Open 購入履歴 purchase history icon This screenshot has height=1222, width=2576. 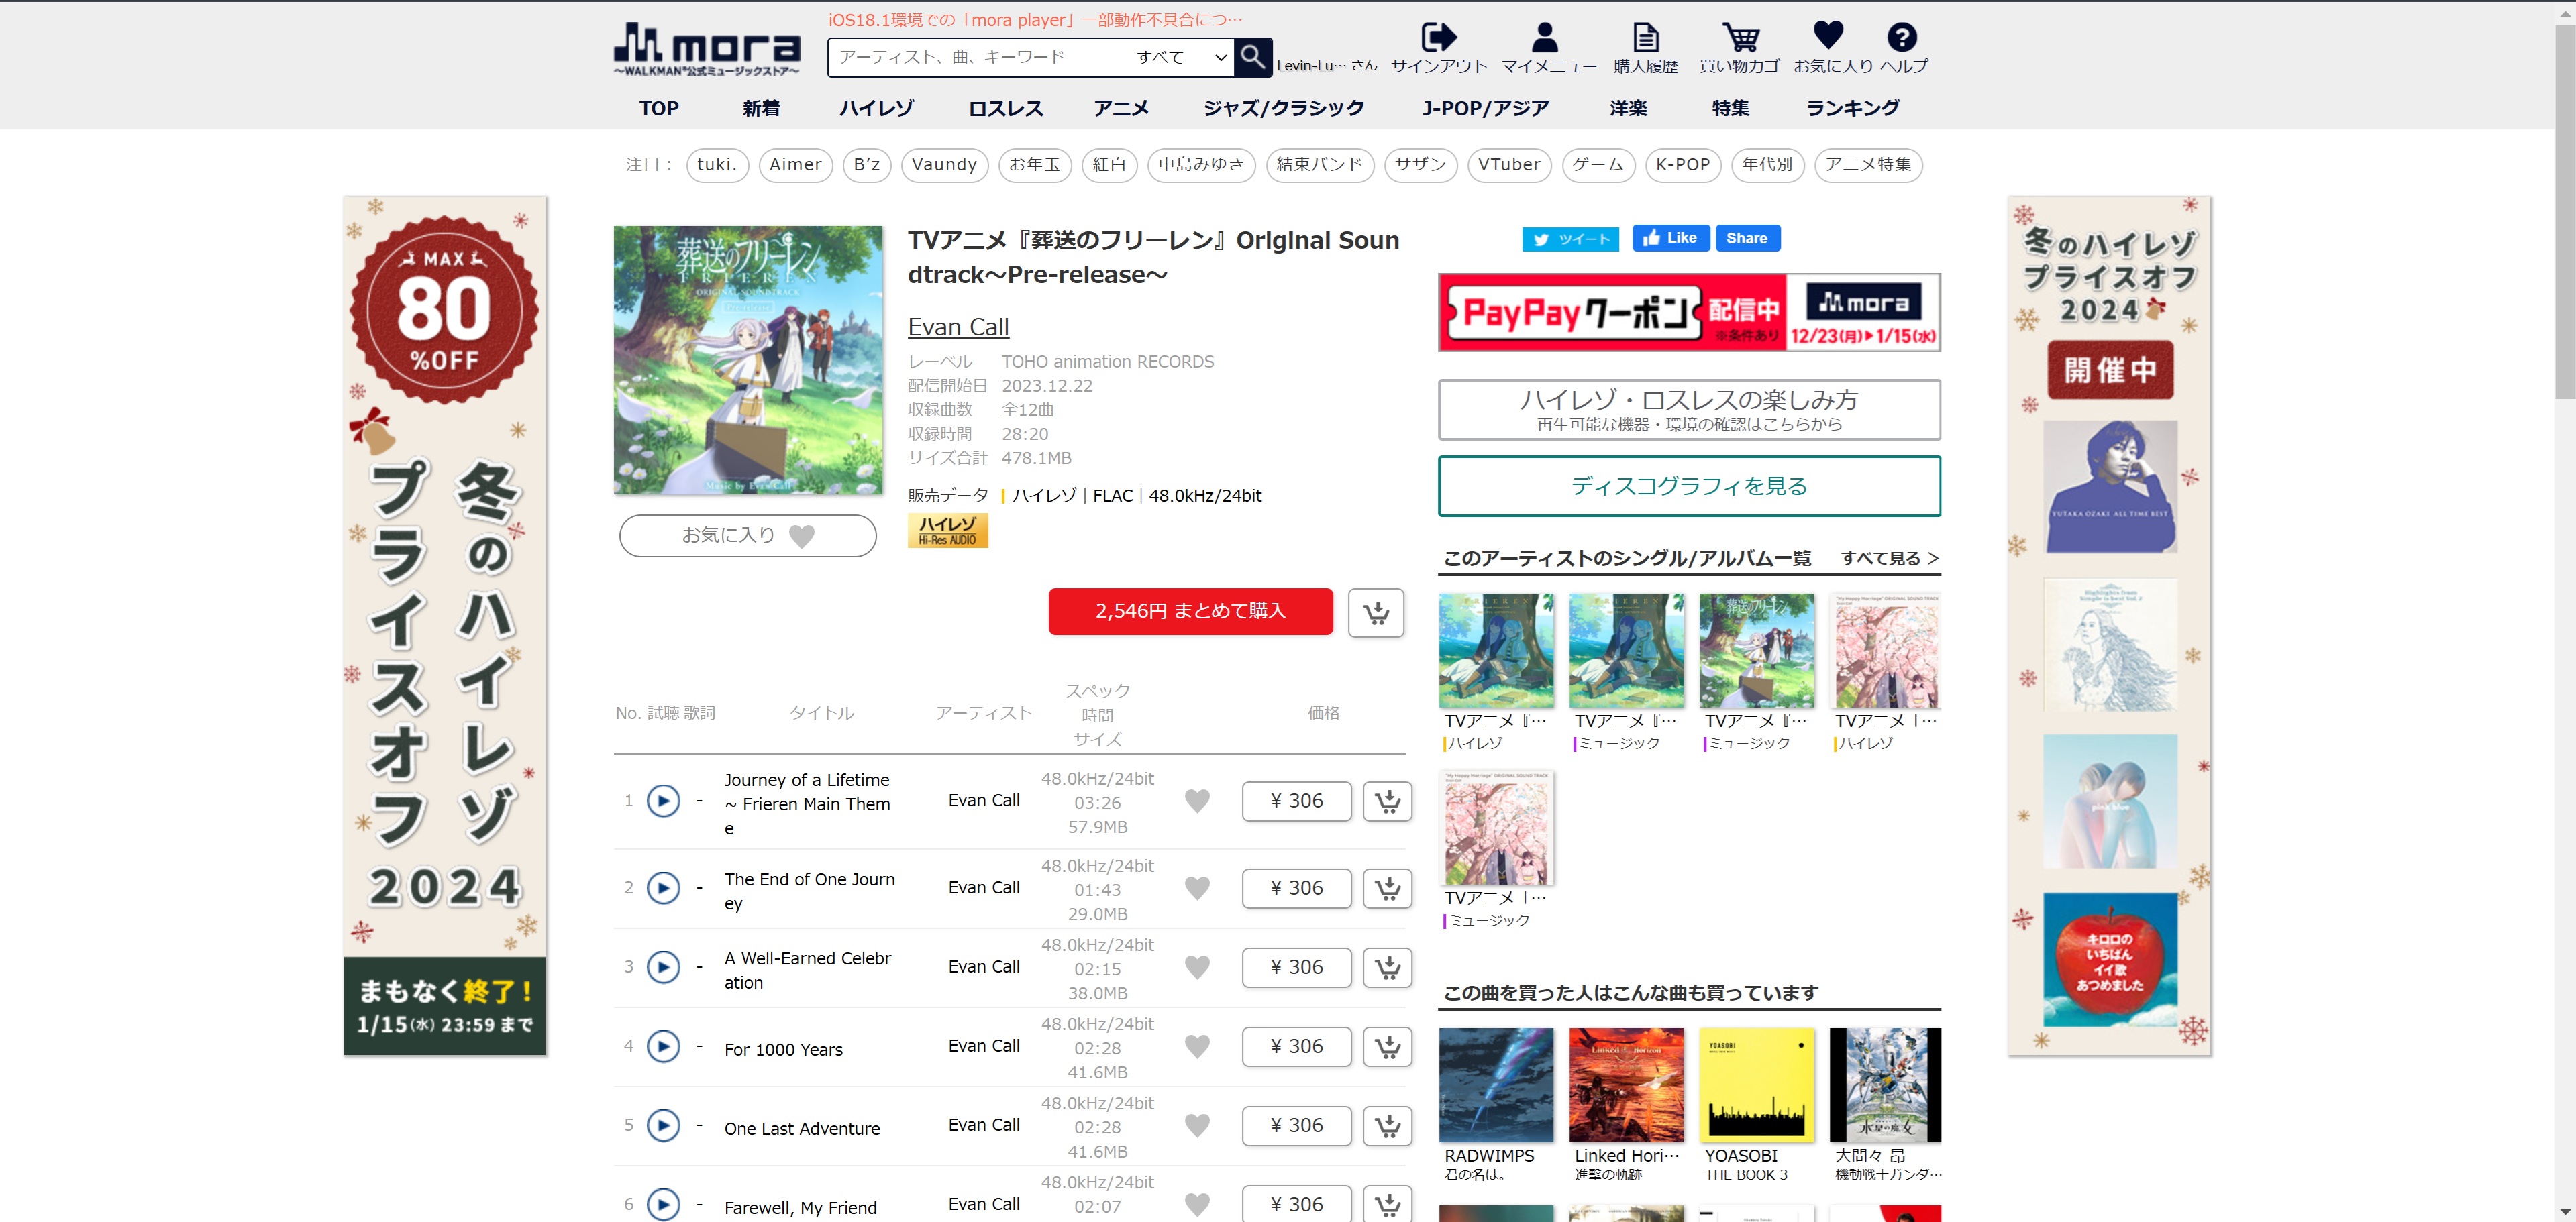pos(1646,38)
